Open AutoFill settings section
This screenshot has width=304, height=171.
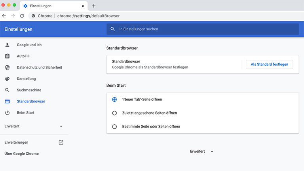click(23, 56)
